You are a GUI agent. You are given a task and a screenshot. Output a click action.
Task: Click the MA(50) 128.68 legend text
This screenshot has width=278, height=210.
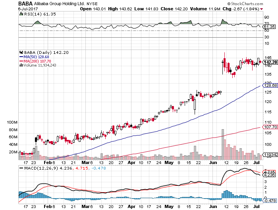click(x=36, y=57)
